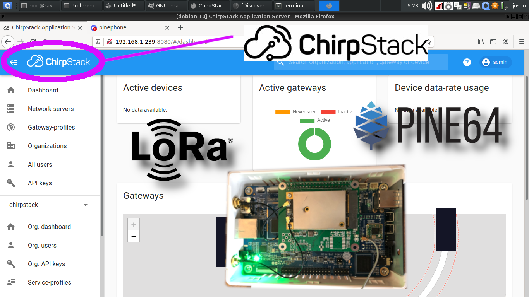The image size is (529, 297).
Task: Close the ChirpStack Application Server tab
Action: pyautogui.click(x=80, y=28)
